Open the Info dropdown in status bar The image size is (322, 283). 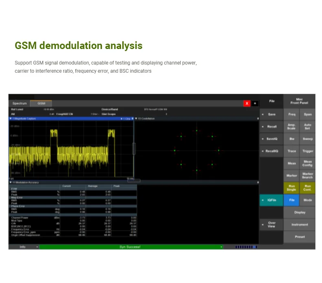click(x=24, y=247)
